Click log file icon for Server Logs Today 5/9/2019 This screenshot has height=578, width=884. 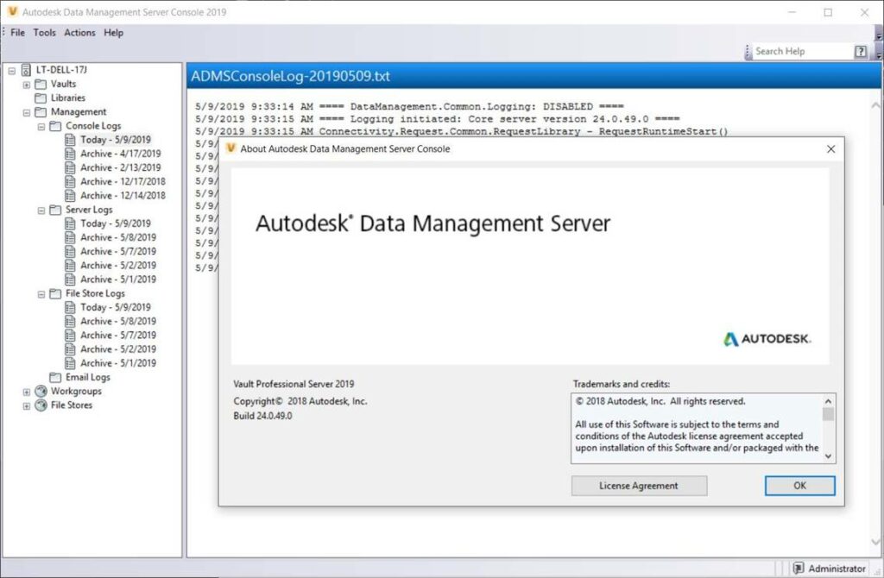[70, 223]
